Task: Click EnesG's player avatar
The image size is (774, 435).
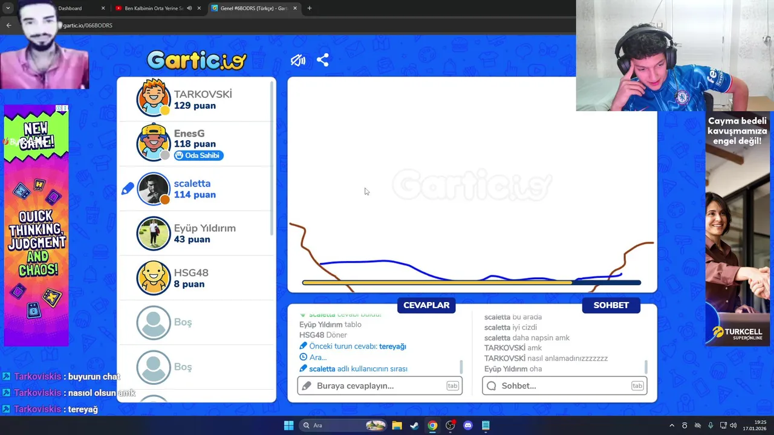Action: (x=154, y=143)
